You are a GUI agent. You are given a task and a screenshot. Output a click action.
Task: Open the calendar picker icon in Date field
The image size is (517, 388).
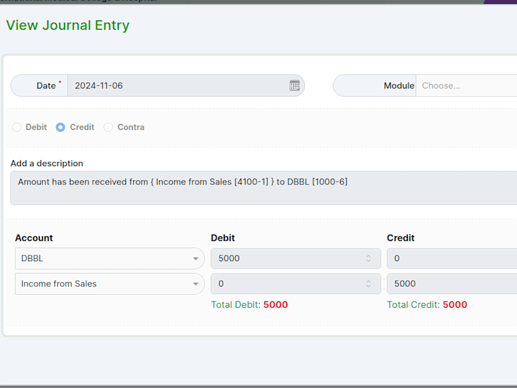click(295, 85)
